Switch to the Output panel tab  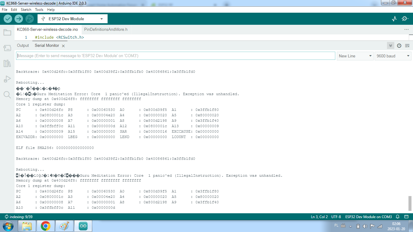pos(23,46)
